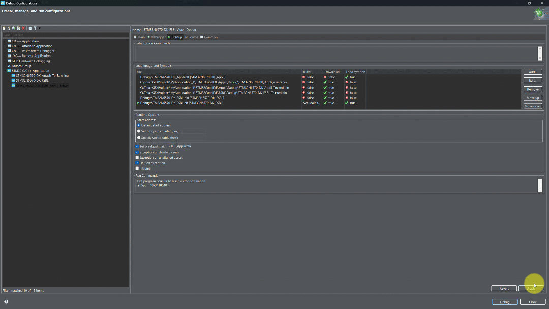Open the help question mark icon
549x309 pixels.
[6, 302]
